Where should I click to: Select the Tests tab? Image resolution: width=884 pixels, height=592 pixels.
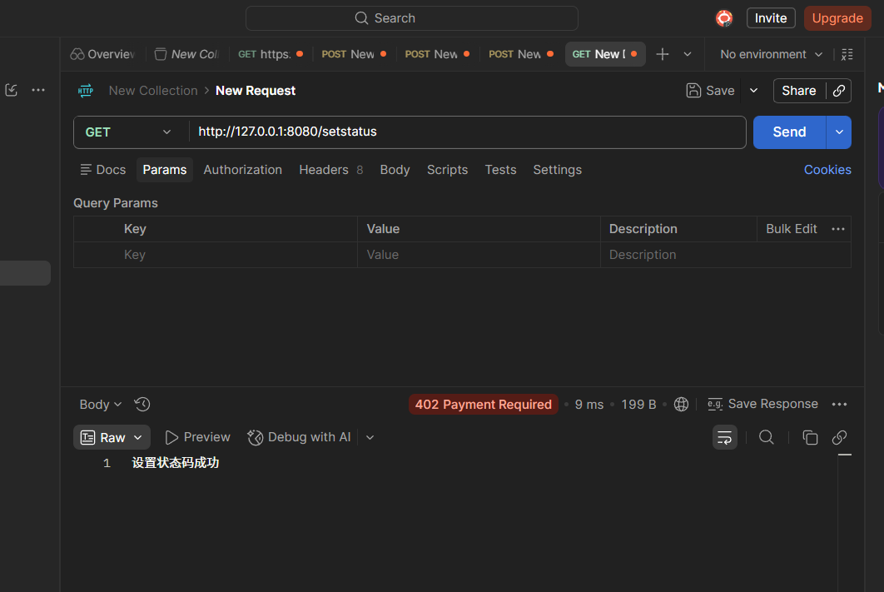500,170
